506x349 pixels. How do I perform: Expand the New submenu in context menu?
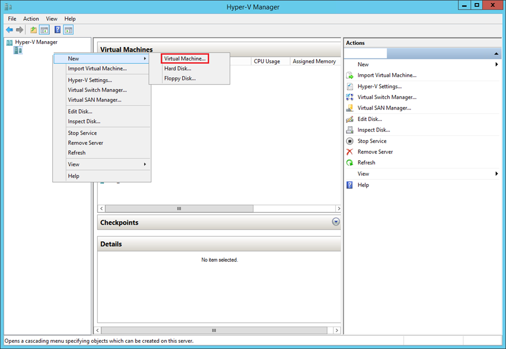coord(102,58)
